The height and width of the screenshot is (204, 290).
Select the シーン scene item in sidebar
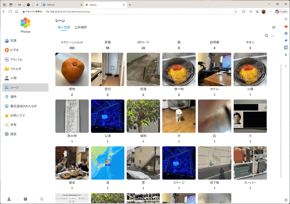coord(25,88)
